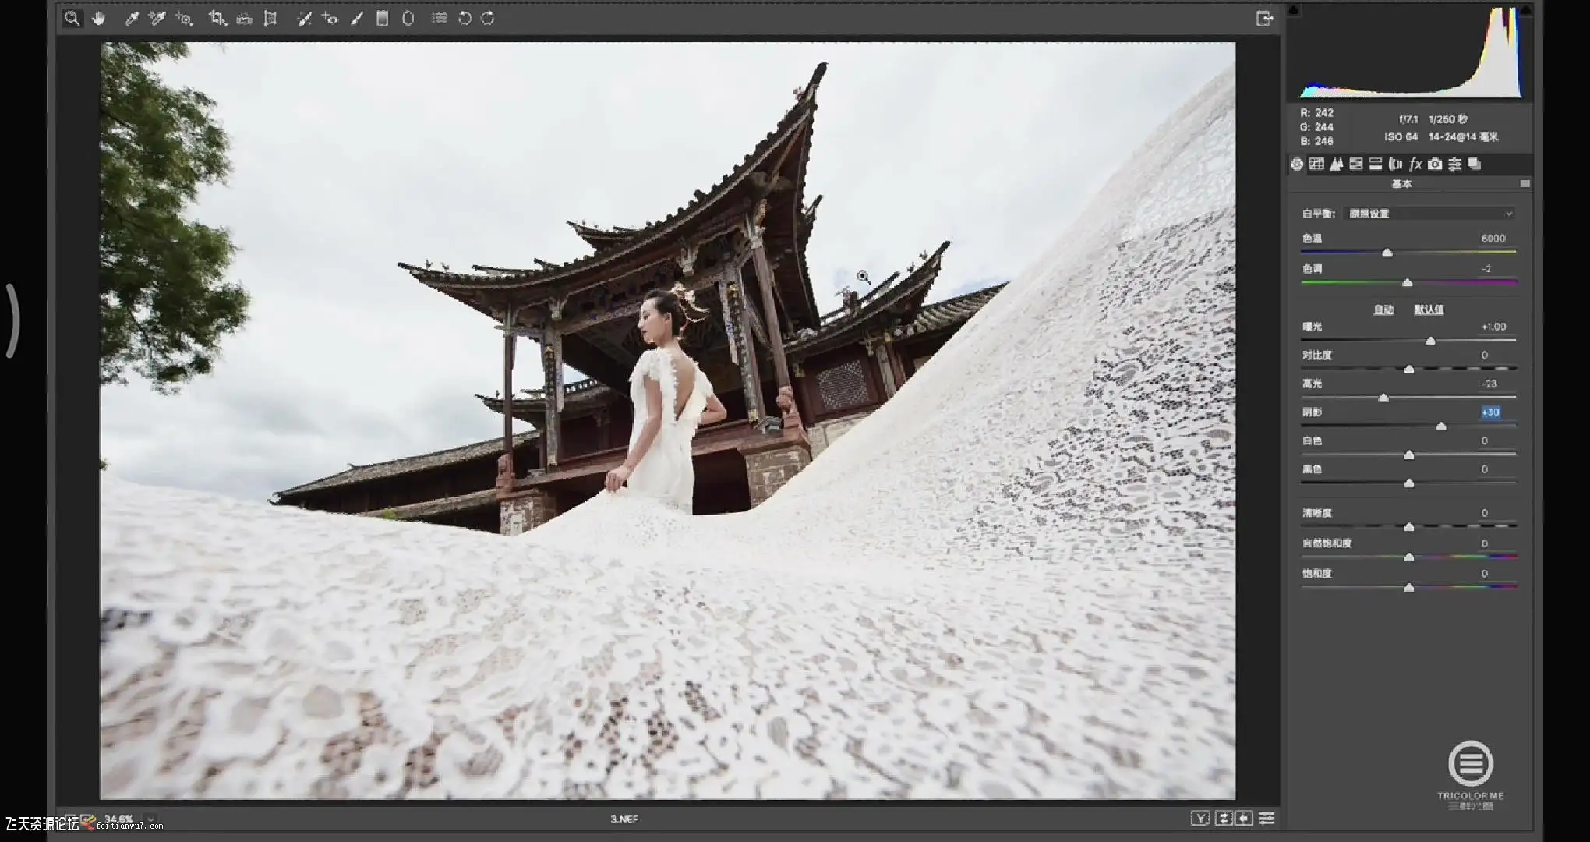
Task: Open preview preferences menu at bottom right
Action: point(1267,818)
